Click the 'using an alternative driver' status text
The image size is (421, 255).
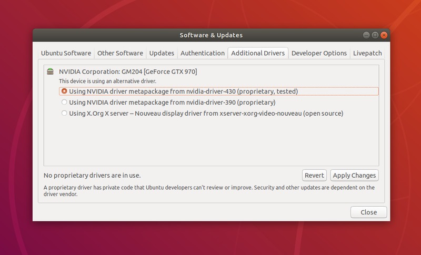(107, 81)
